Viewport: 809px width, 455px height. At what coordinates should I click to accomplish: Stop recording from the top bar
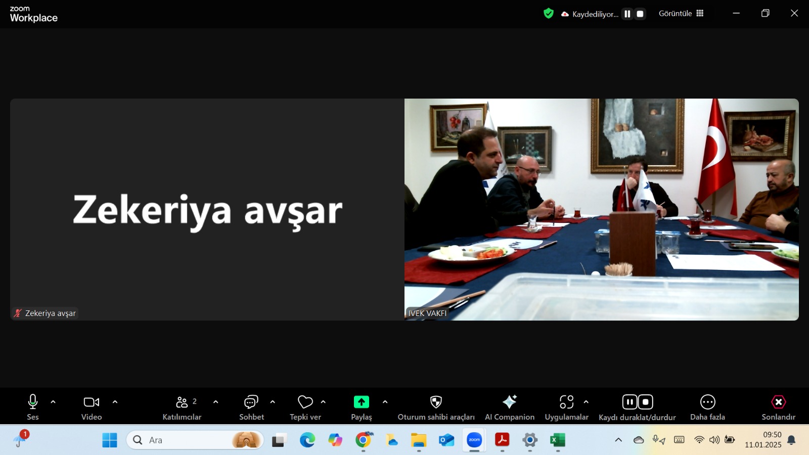(x=640, y=14)
